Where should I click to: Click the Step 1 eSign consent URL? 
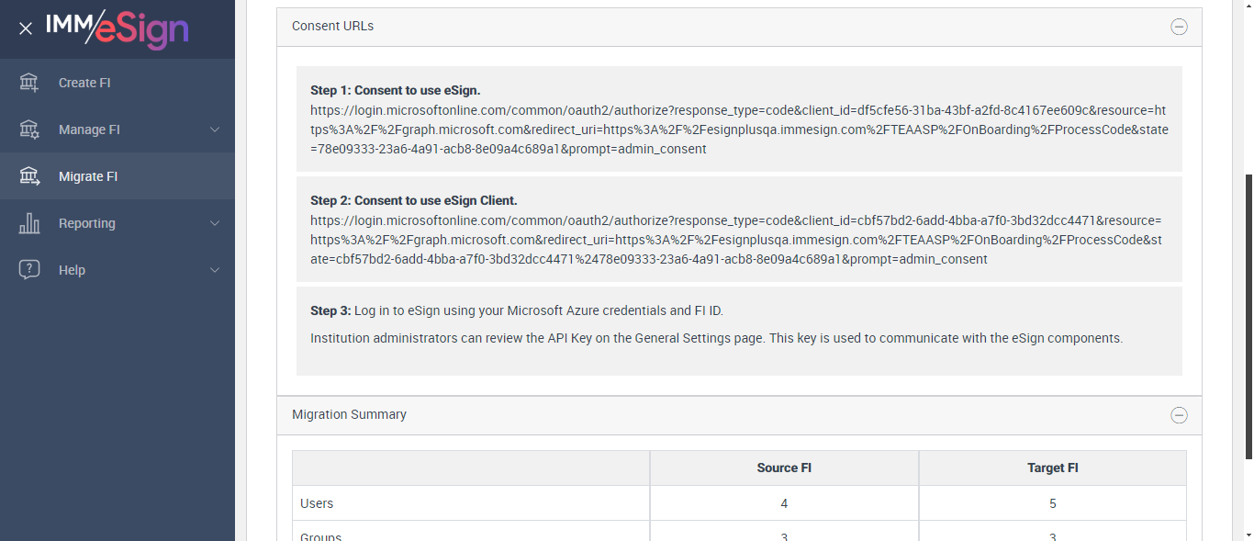(739, 130)
